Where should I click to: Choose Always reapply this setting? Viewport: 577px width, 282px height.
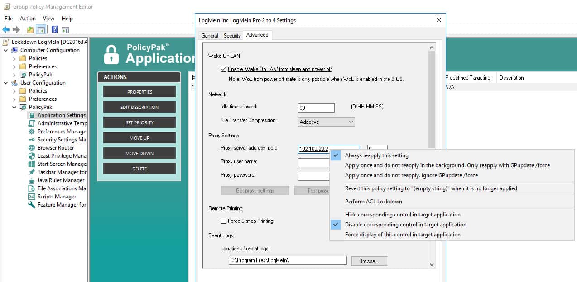click(452, 155)
